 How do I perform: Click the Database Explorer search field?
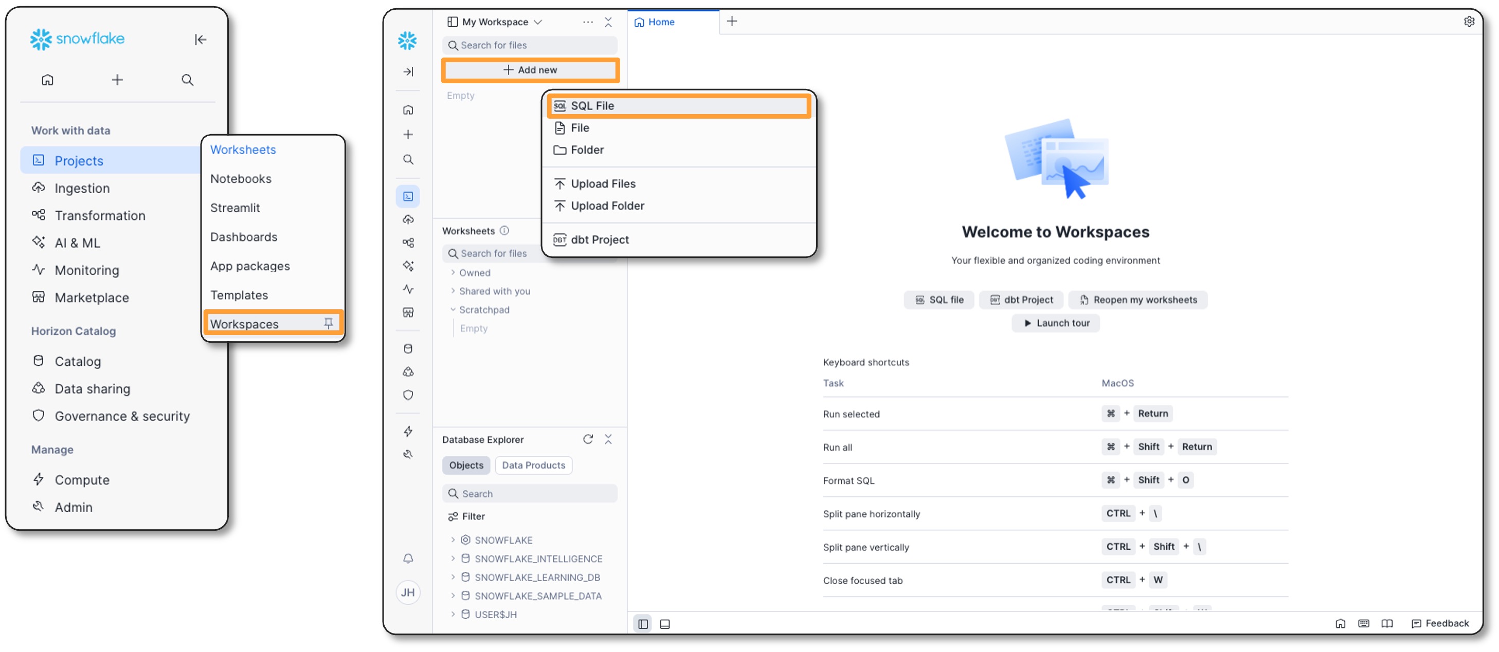(x=530, y=493)
